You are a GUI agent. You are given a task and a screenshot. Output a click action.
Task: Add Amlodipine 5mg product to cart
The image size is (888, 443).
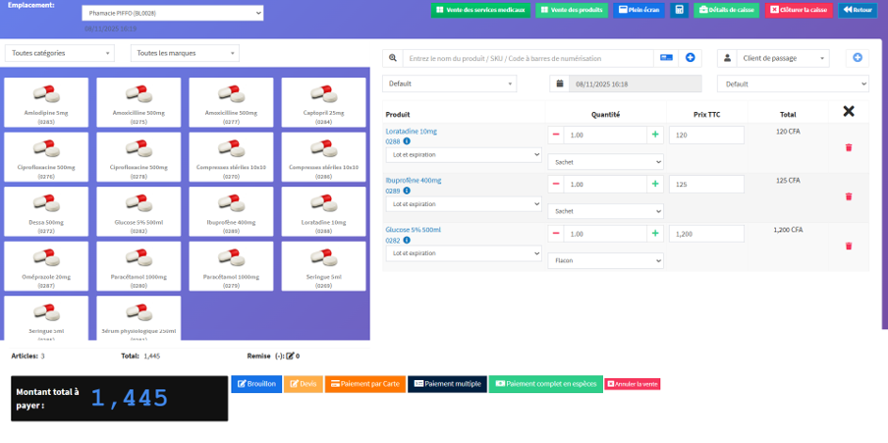tap(46, 102)
